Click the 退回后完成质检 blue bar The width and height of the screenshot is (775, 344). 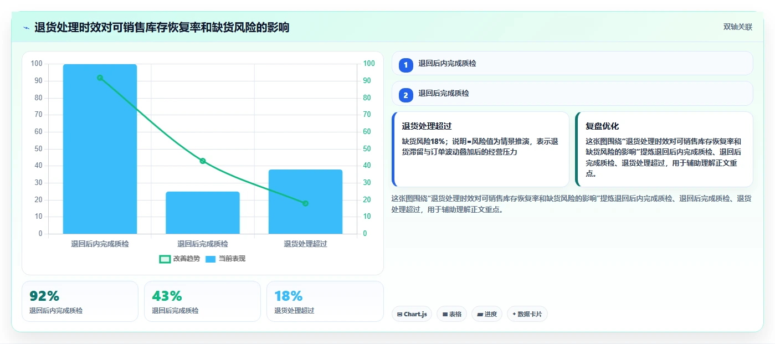tap(203, 213)
